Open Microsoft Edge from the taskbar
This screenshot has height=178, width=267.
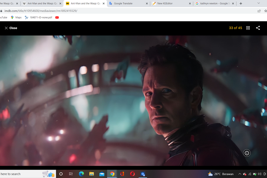(81, 174)
